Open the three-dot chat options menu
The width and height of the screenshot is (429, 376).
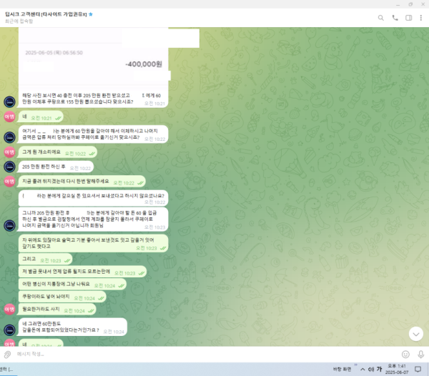click(x=421, y=18)
